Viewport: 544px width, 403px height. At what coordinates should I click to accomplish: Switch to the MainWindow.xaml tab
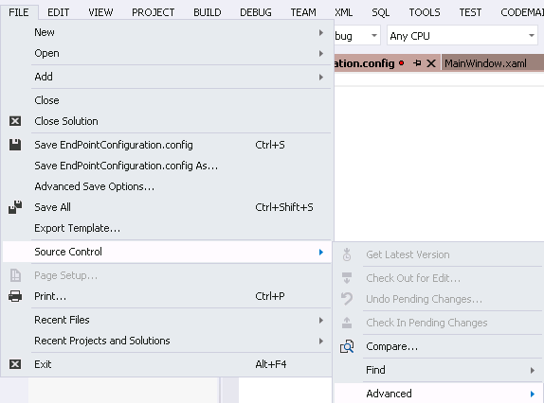click(485, 63)
